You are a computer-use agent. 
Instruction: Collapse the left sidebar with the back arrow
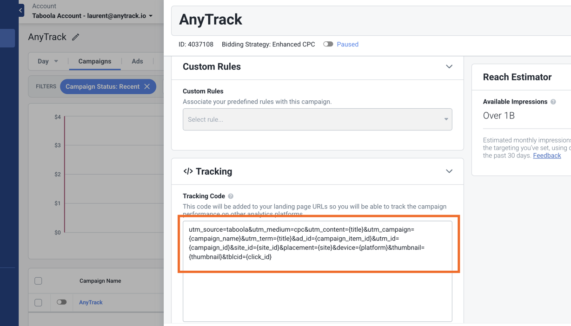[x=20, y=10]
